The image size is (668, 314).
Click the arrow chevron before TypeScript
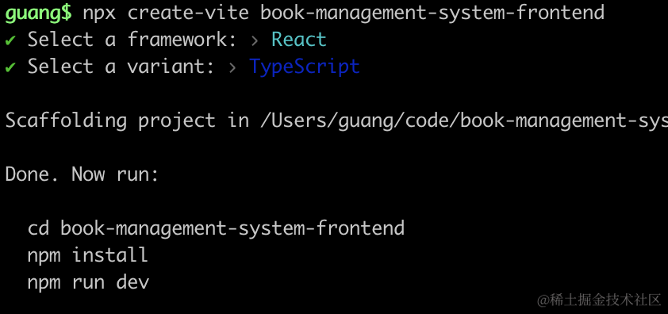232,67
